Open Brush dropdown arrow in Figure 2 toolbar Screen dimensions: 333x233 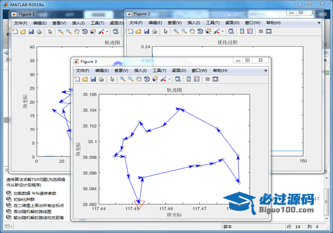[x=223, y=31]
